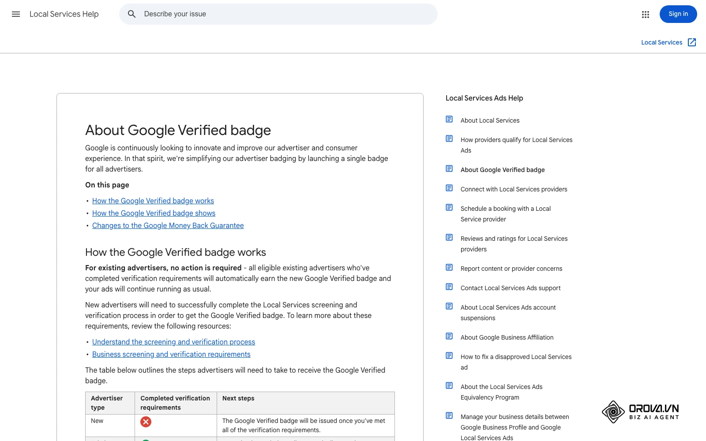Click the search magnifier icon
The height and width of the screenshot is (441, 706).
coord(131,14)
